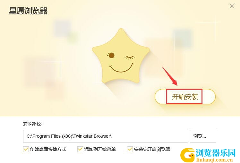Click the install path text field
The image size is (240, 163).
tap(106, 136)
